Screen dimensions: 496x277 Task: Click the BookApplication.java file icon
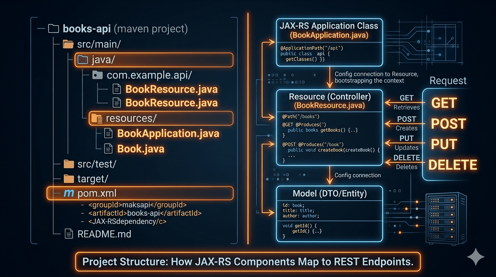point(108,133)
